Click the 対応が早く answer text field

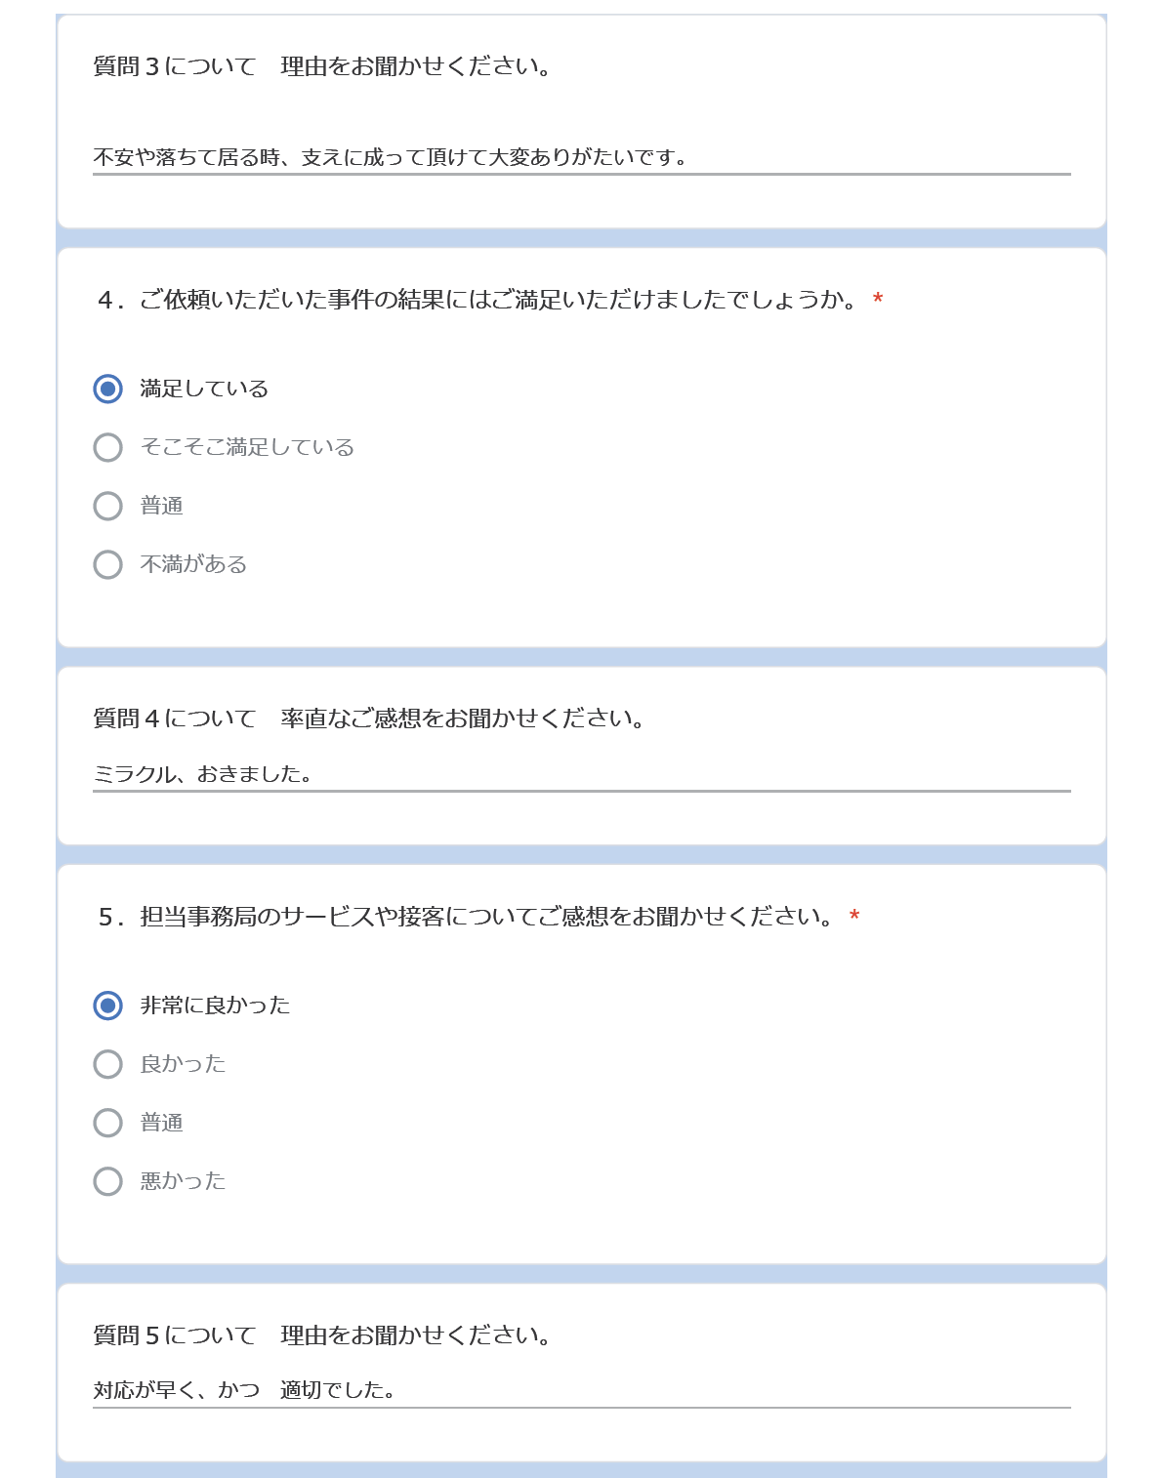pos(582,1390)
